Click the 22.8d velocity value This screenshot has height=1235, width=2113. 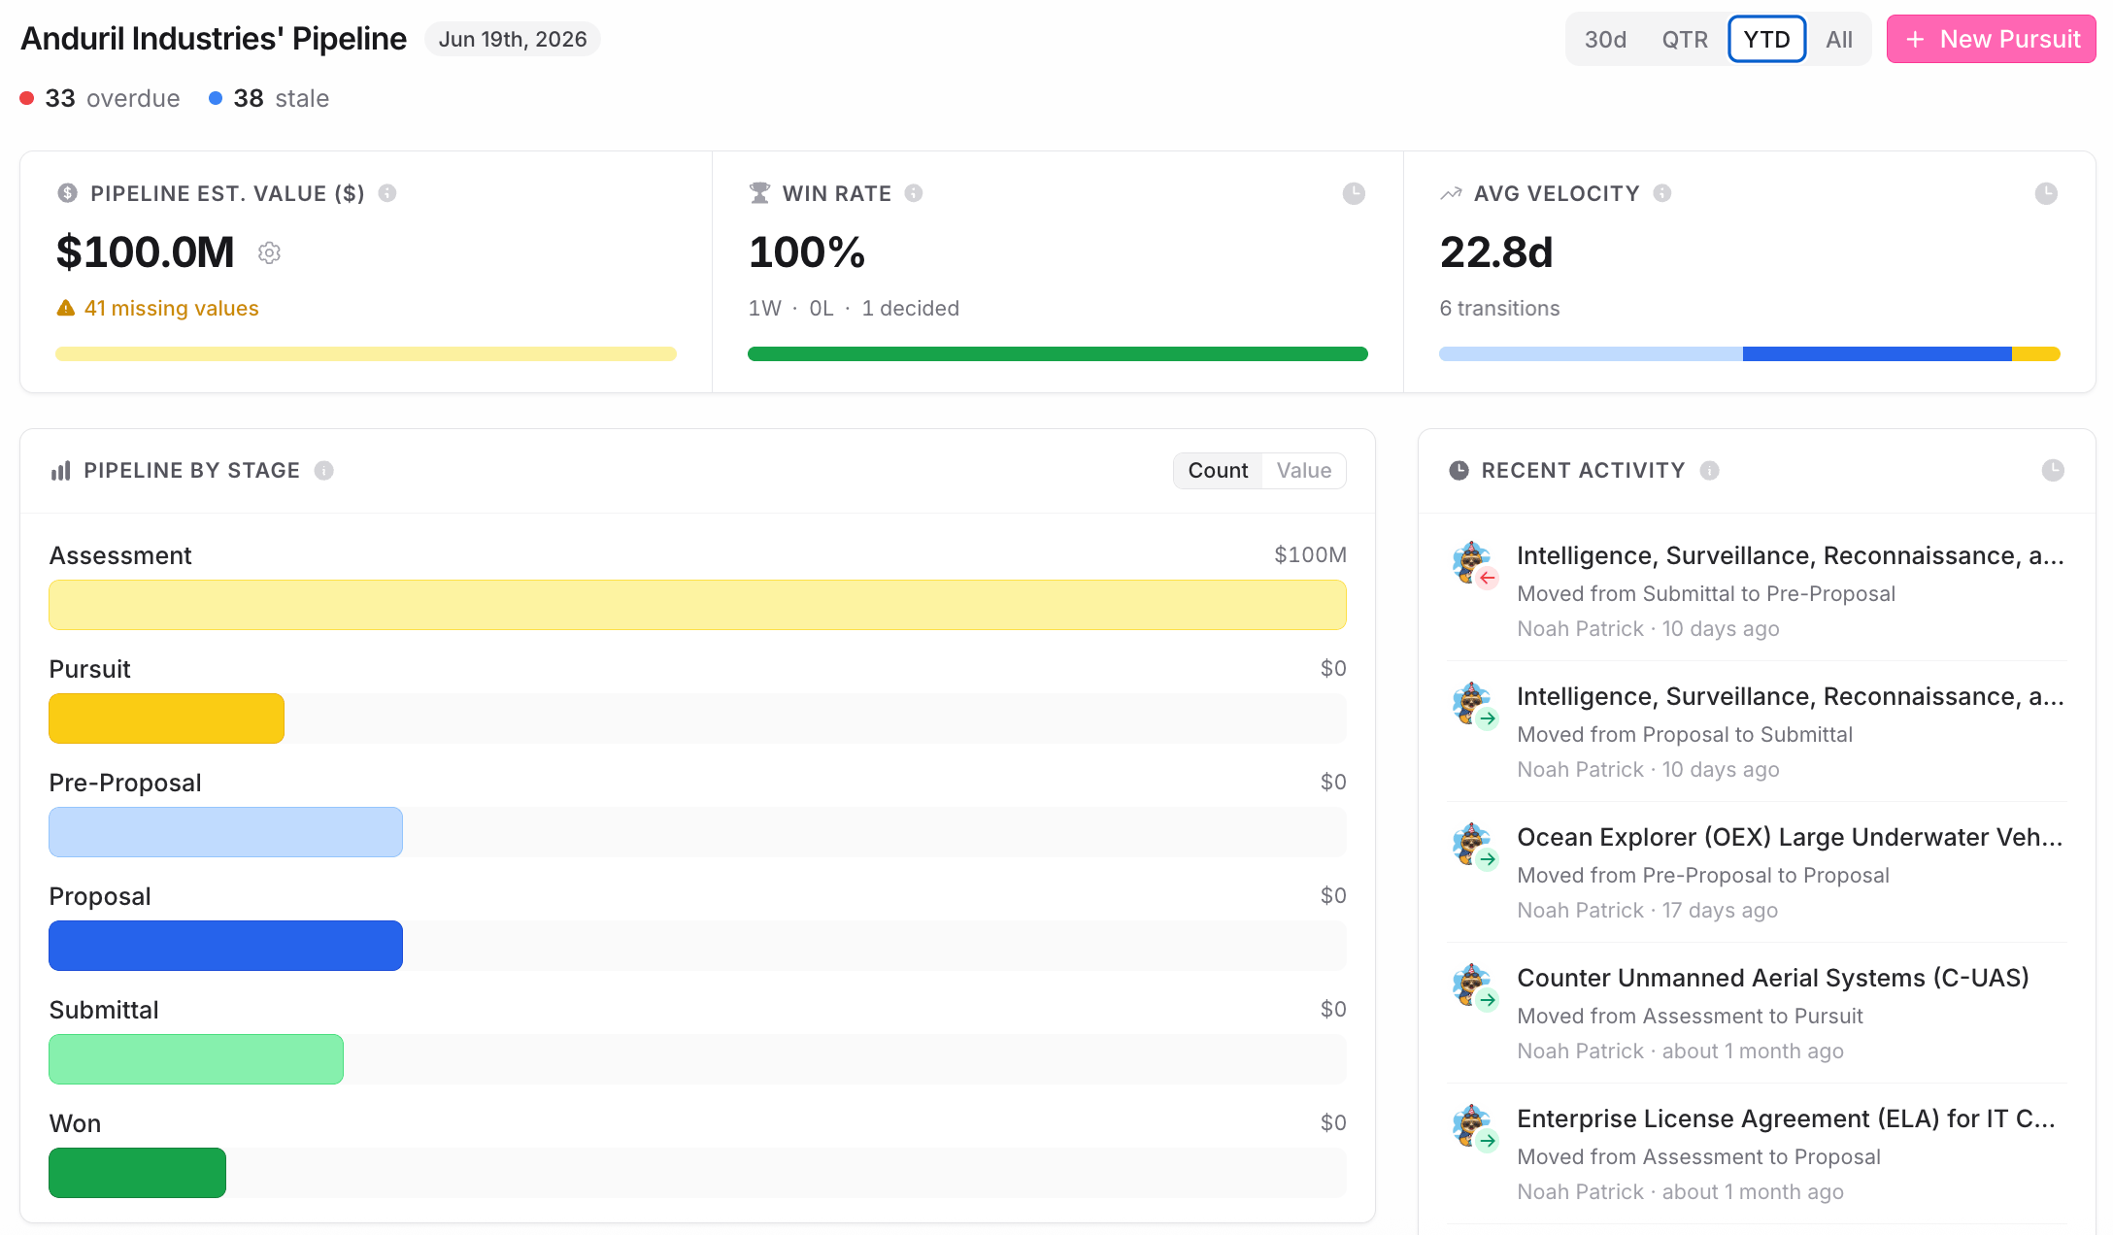pyautogui.click(x=1496, y=252)
